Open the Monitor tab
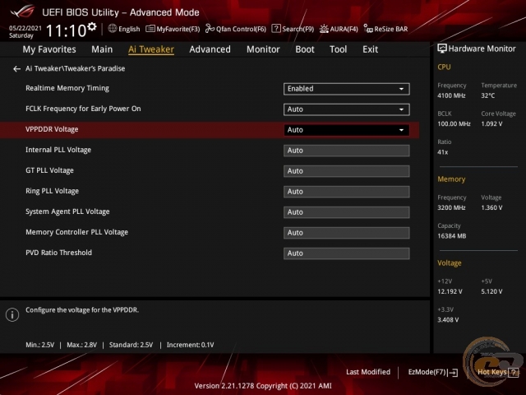The height and width of the screenshot is (395, 526). [x=263, y=49]
